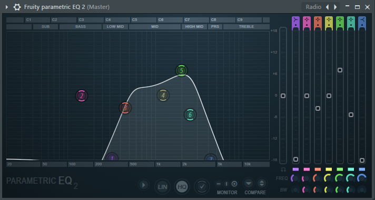Expand the plugin menu arrow

point(7,7)
